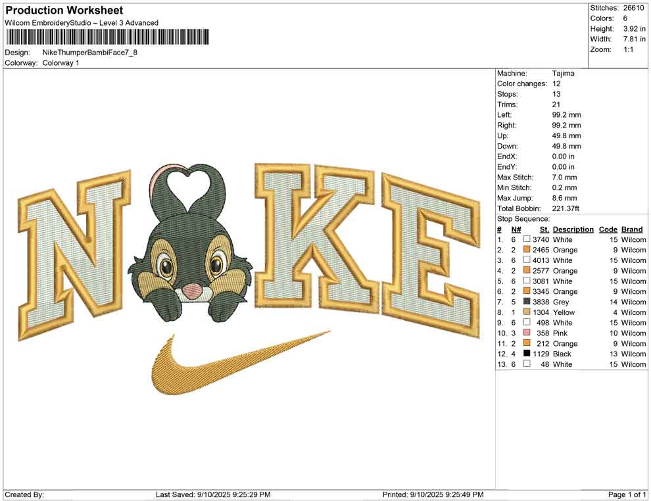This screenshot has height=501, width=651.
Task: Click the Zoom value 1:1
Action: coord(629,49)
